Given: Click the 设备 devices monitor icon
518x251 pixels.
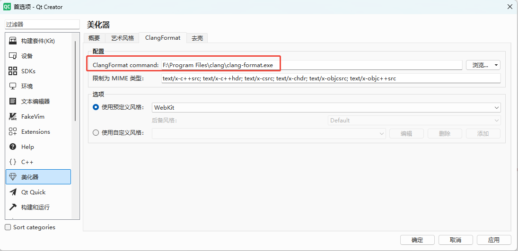Looking at the screenshot, I should tap(13, 56).
